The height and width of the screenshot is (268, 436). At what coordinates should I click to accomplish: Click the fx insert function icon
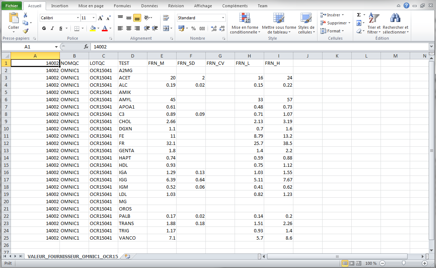86,47
